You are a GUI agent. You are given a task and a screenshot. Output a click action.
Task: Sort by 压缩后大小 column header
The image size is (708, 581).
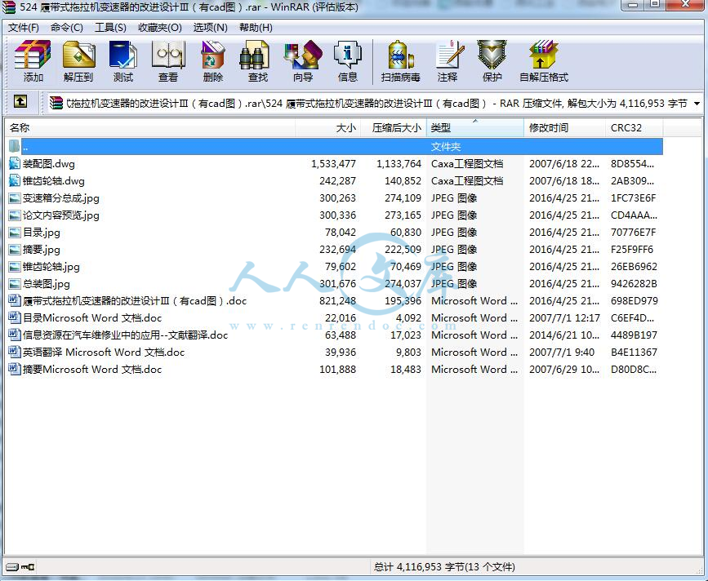click(393, 127)
